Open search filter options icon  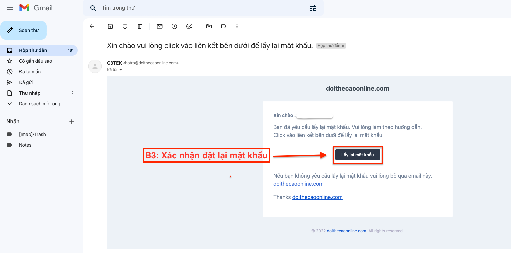tap(313, 8)
